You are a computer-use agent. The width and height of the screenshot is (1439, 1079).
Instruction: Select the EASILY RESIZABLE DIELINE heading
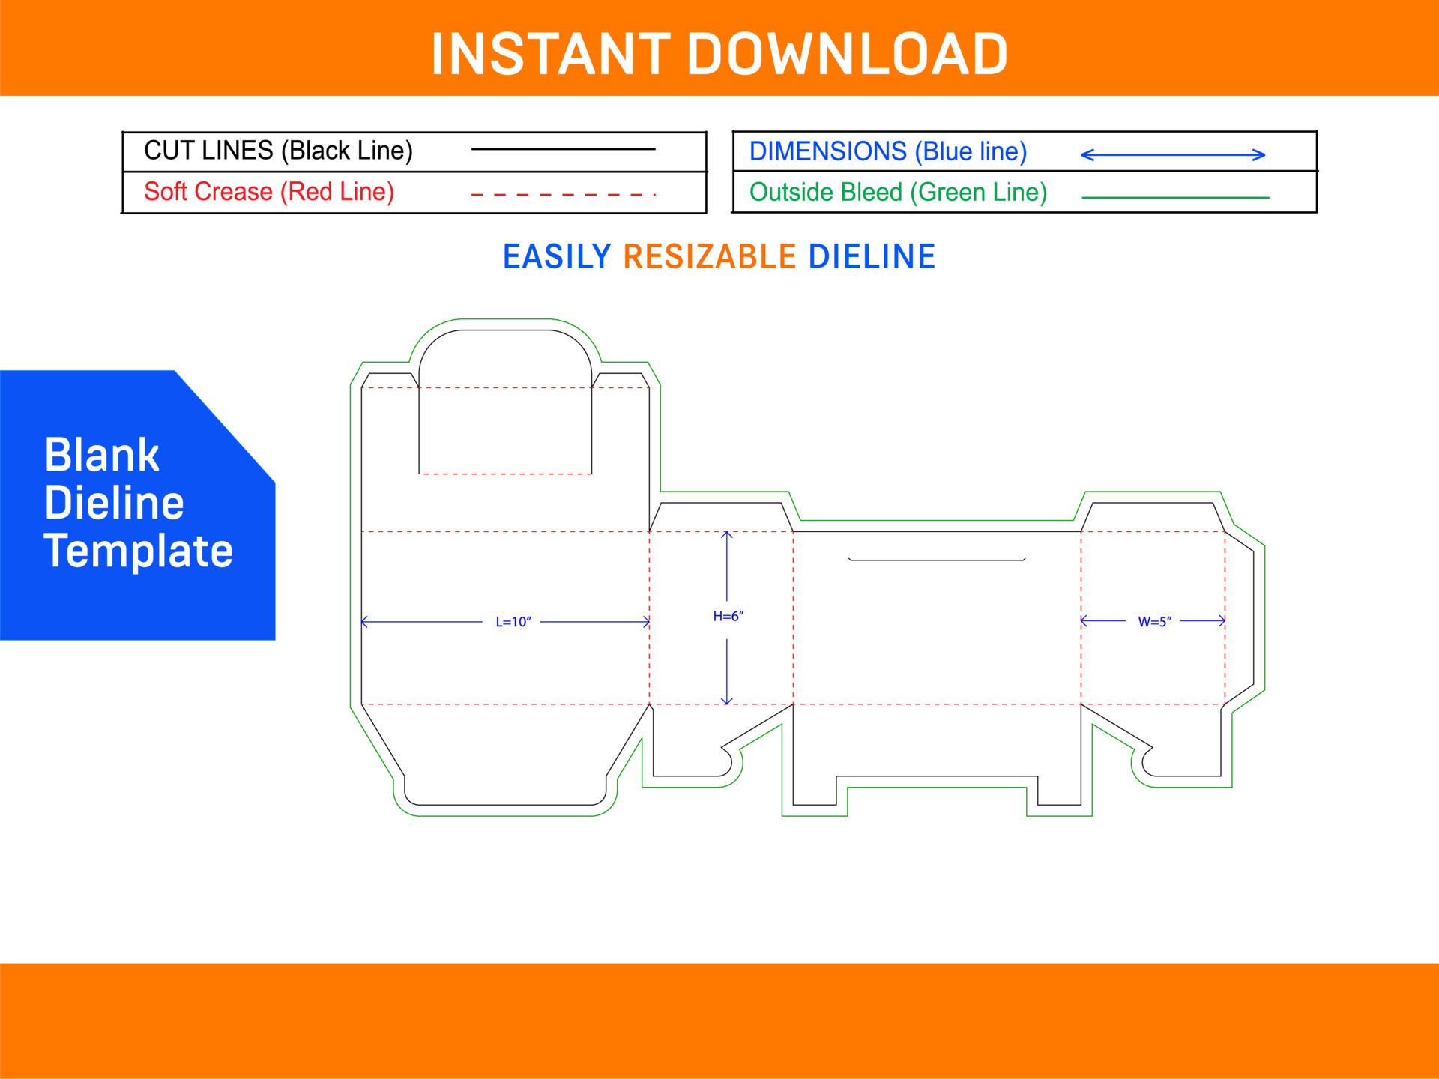click(x=718, y=256)
